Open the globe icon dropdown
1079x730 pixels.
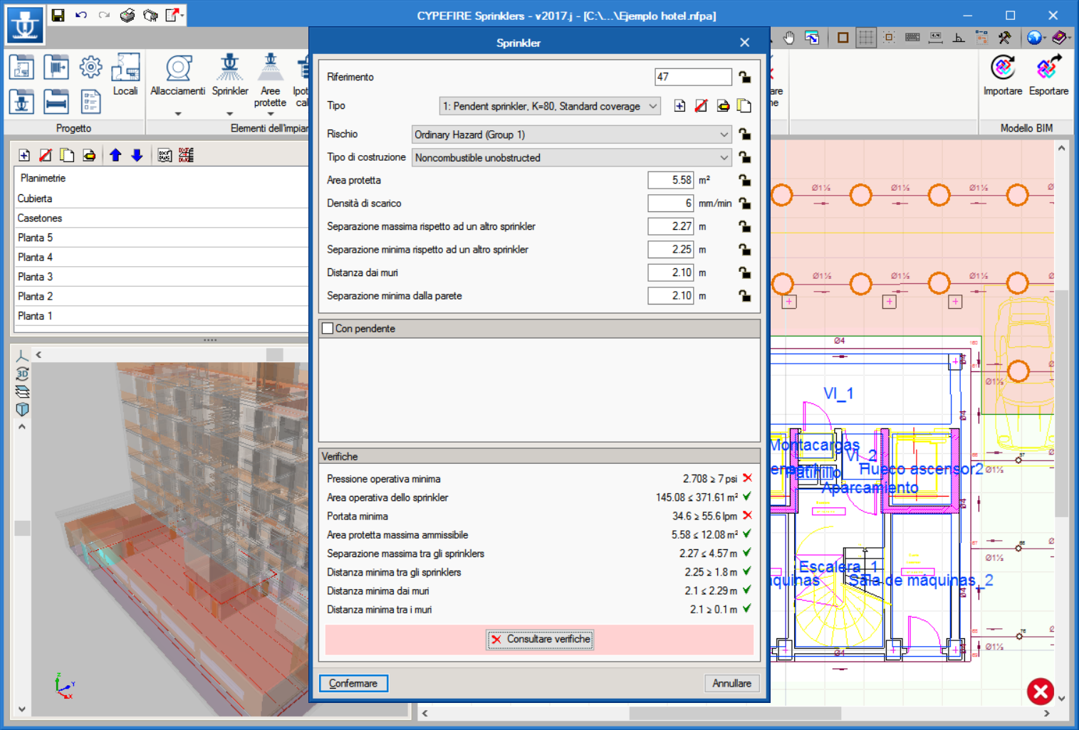pyautogui.click(x=1045, y=38)
